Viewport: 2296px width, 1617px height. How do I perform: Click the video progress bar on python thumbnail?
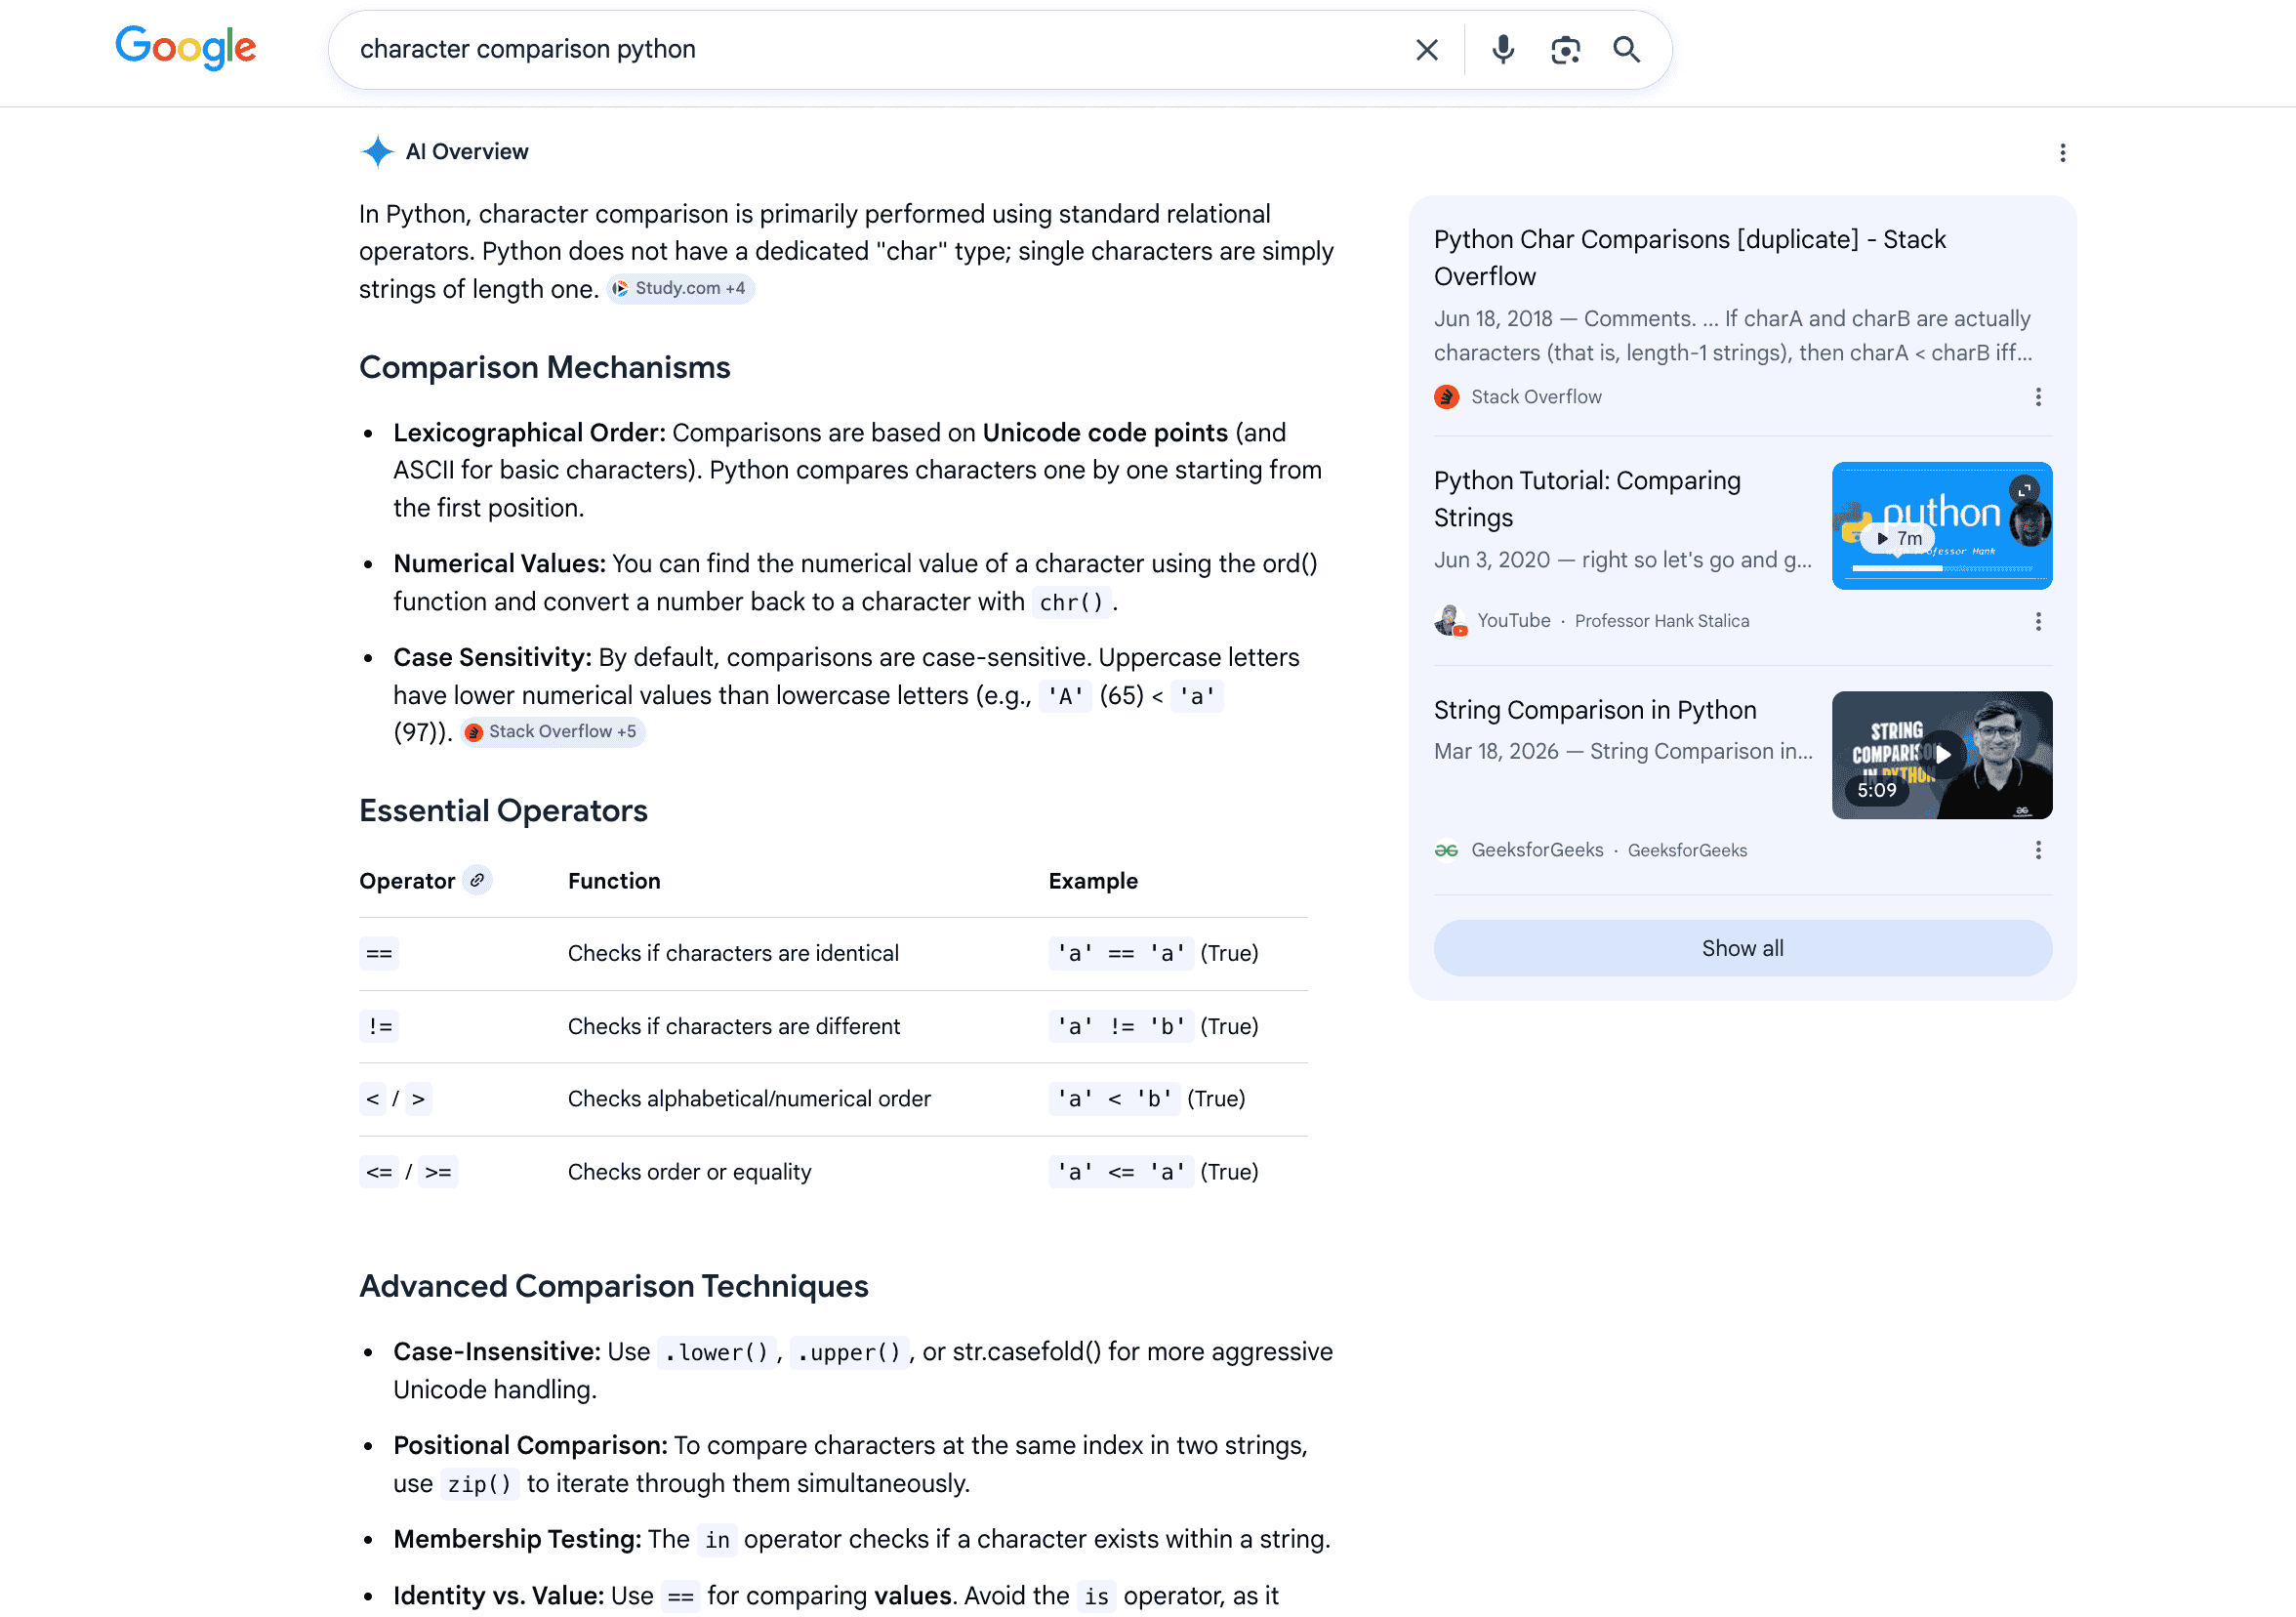pos(1942,568)
